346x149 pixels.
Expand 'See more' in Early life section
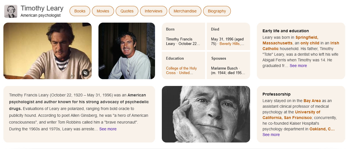298,66
